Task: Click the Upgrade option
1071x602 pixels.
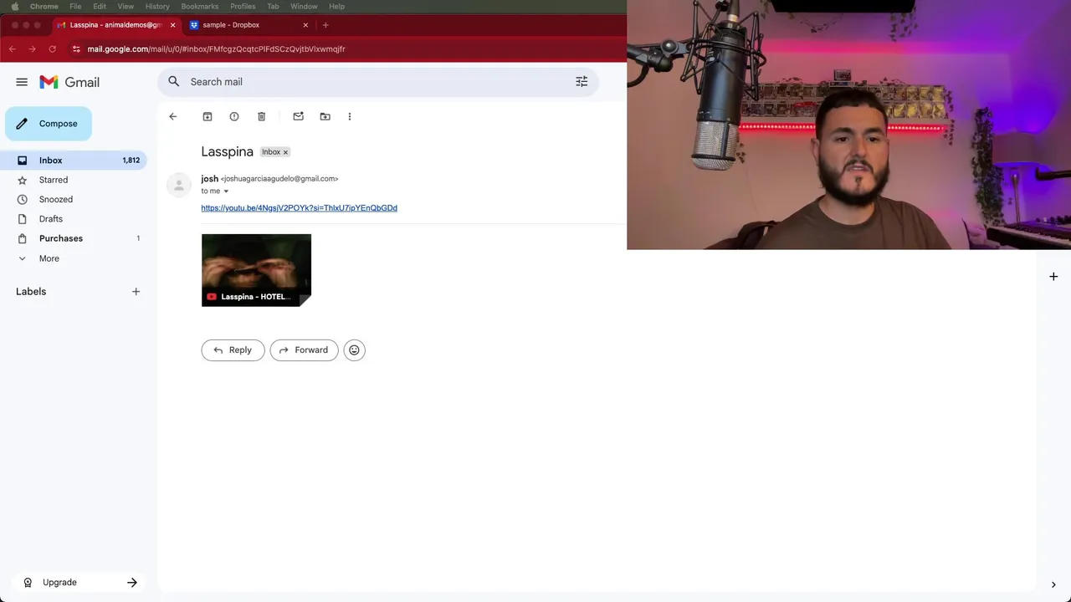Action: (59, 583)
